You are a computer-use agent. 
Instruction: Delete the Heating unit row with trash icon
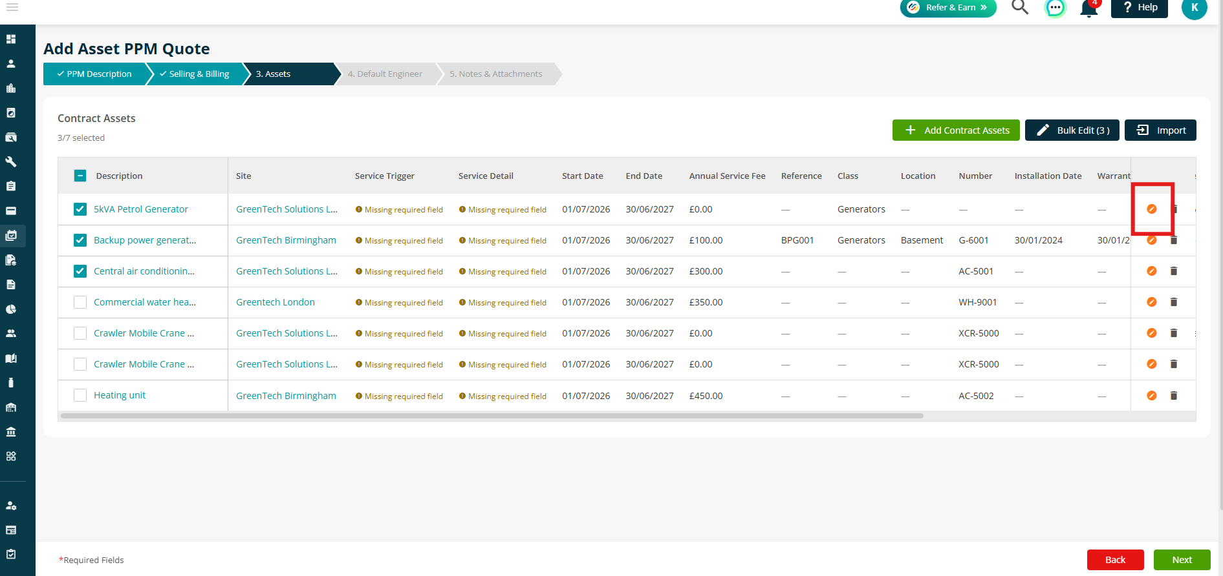click(1173, 395)
